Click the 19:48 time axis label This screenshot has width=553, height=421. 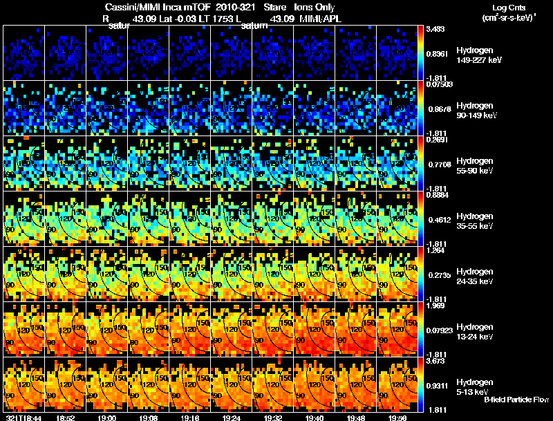tap(356, 418)
